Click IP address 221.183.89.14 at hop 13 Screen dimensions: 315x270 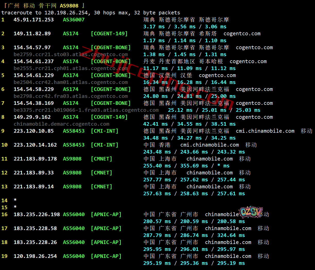[x=34, y=187]
